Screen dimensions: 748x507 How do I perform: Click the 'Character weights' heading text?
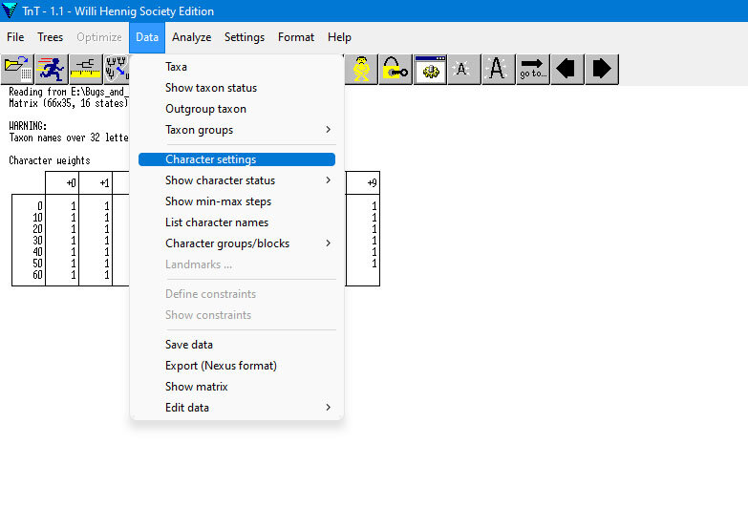(x=50, y=160)
